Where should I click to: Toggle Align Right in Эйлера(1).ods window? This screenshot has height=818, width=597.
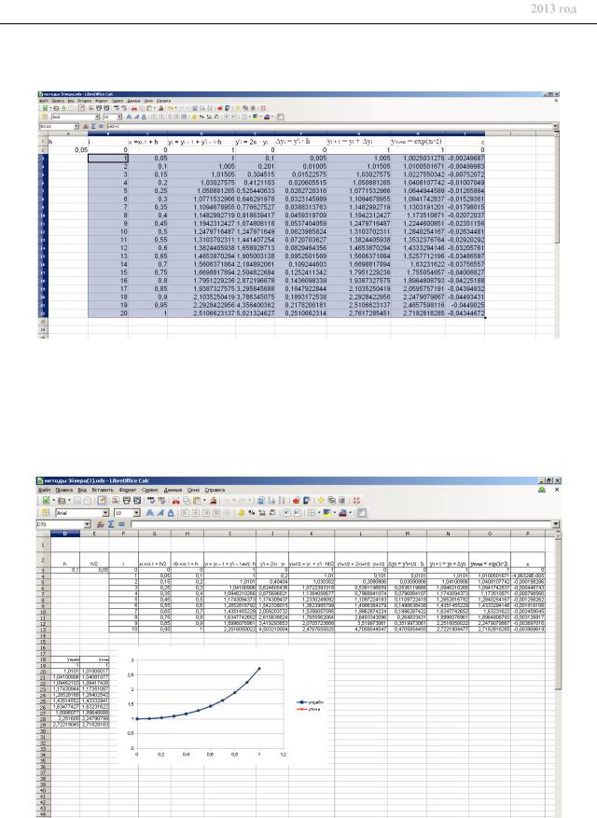click(206, 513)
